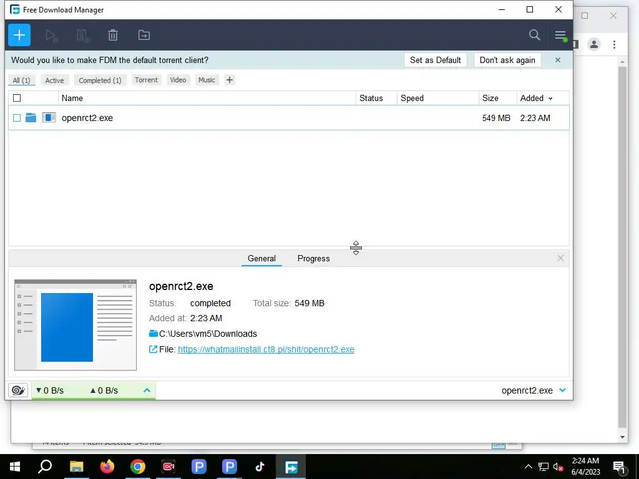Select the Completed (1) filter tab
This screenshot has width=639, height=479.
point(100,80)
